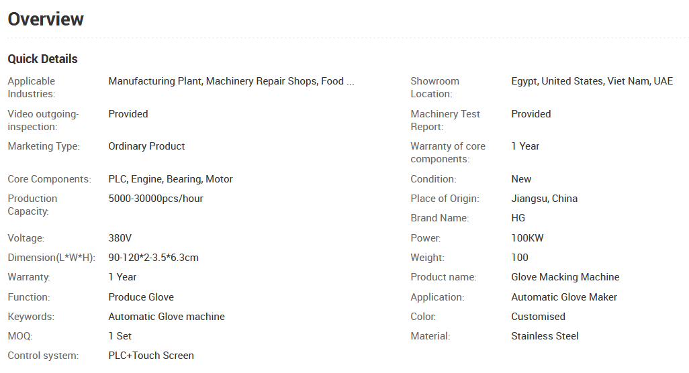Click the Glove Macking Machine product name
This screenshot has height=373, width=689.
[565, 277]
